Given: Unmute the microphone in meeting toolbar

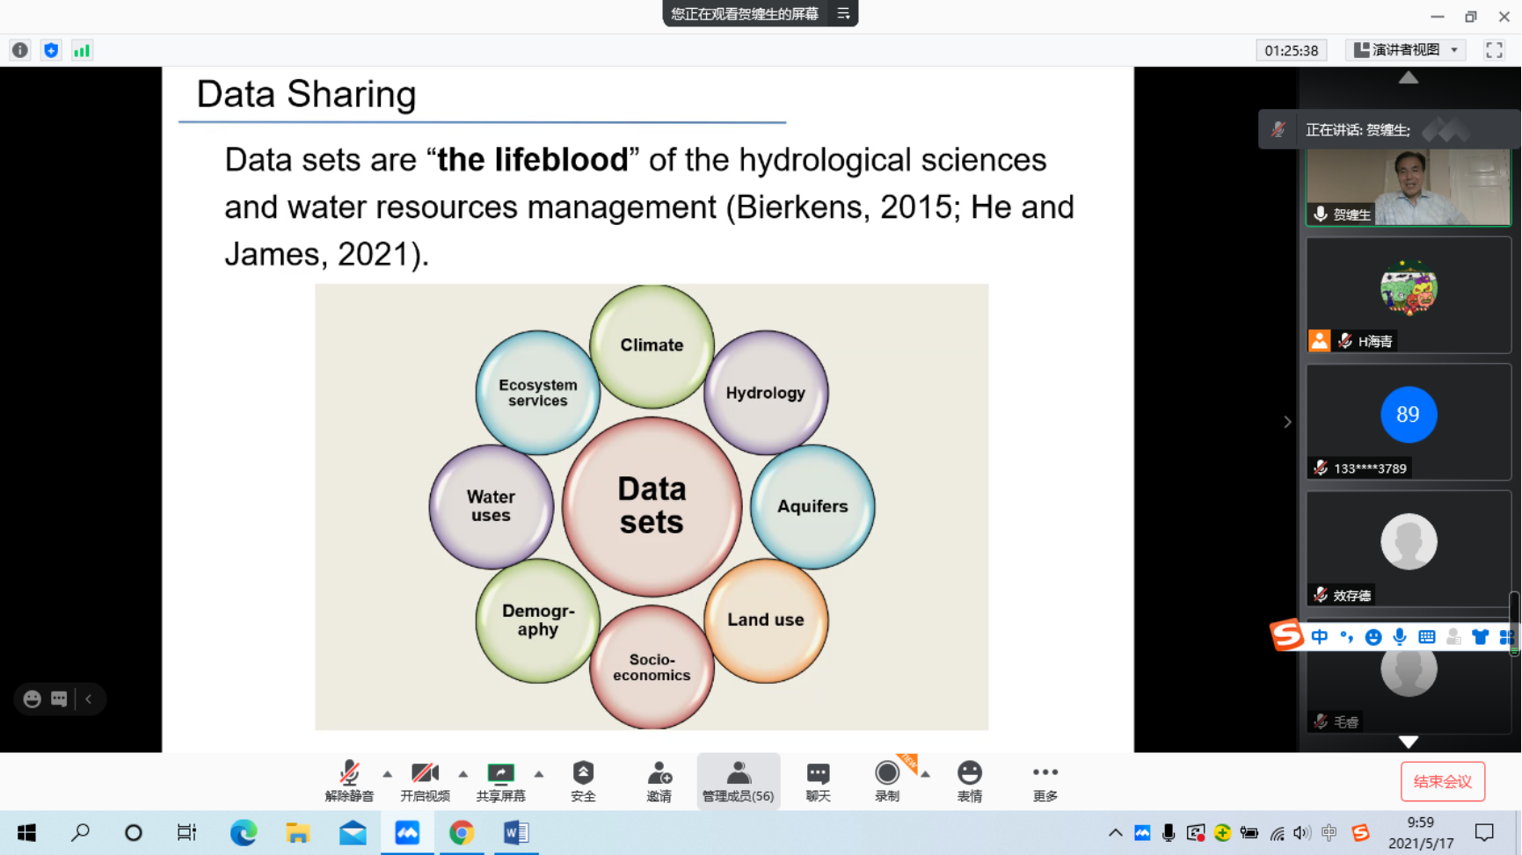Looking at the screenshot, I should (349, 780).
